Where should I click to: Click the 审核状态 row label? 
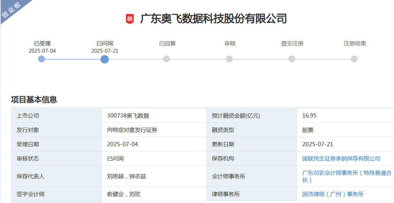click(28, 159)
